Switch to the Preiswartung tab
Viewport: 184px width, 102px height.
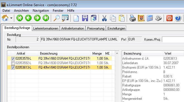coord(96,28)
